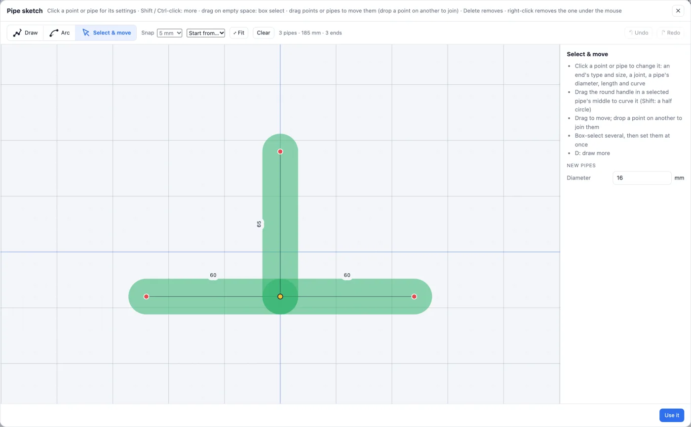Select the left red end point
This screenshot has height=427, width=691.
tap(146, 297)
